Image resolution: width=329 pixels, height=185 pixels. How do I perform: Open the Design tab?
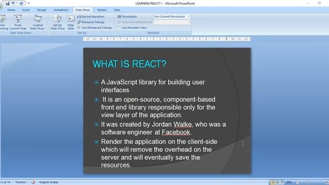click(42, 10)
